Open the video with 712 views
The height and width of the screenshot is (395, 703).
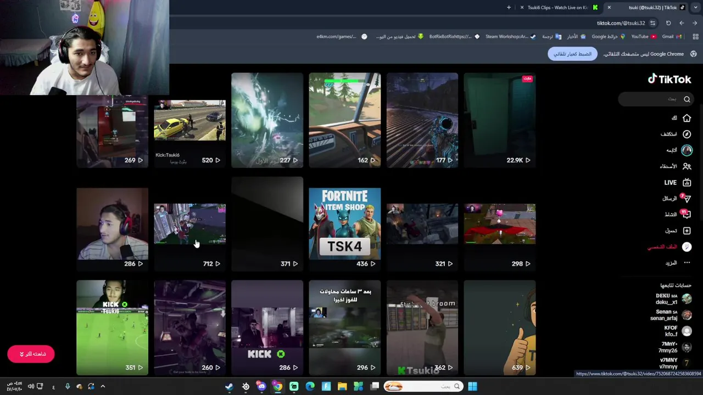point(189,224)
